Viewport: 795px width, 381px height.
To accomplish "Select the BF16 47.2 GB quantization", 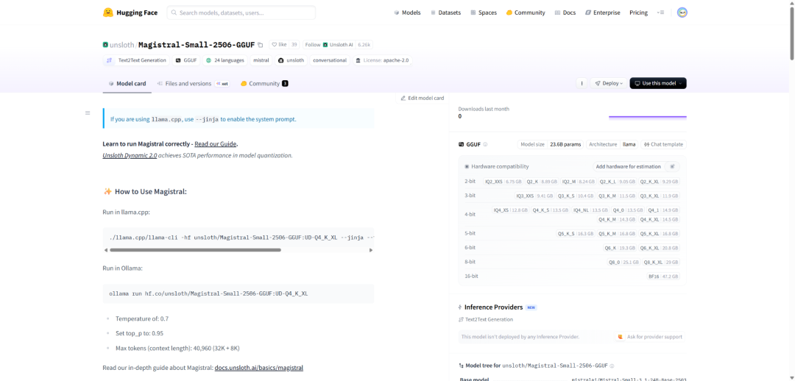I will (x=664, y=277).
